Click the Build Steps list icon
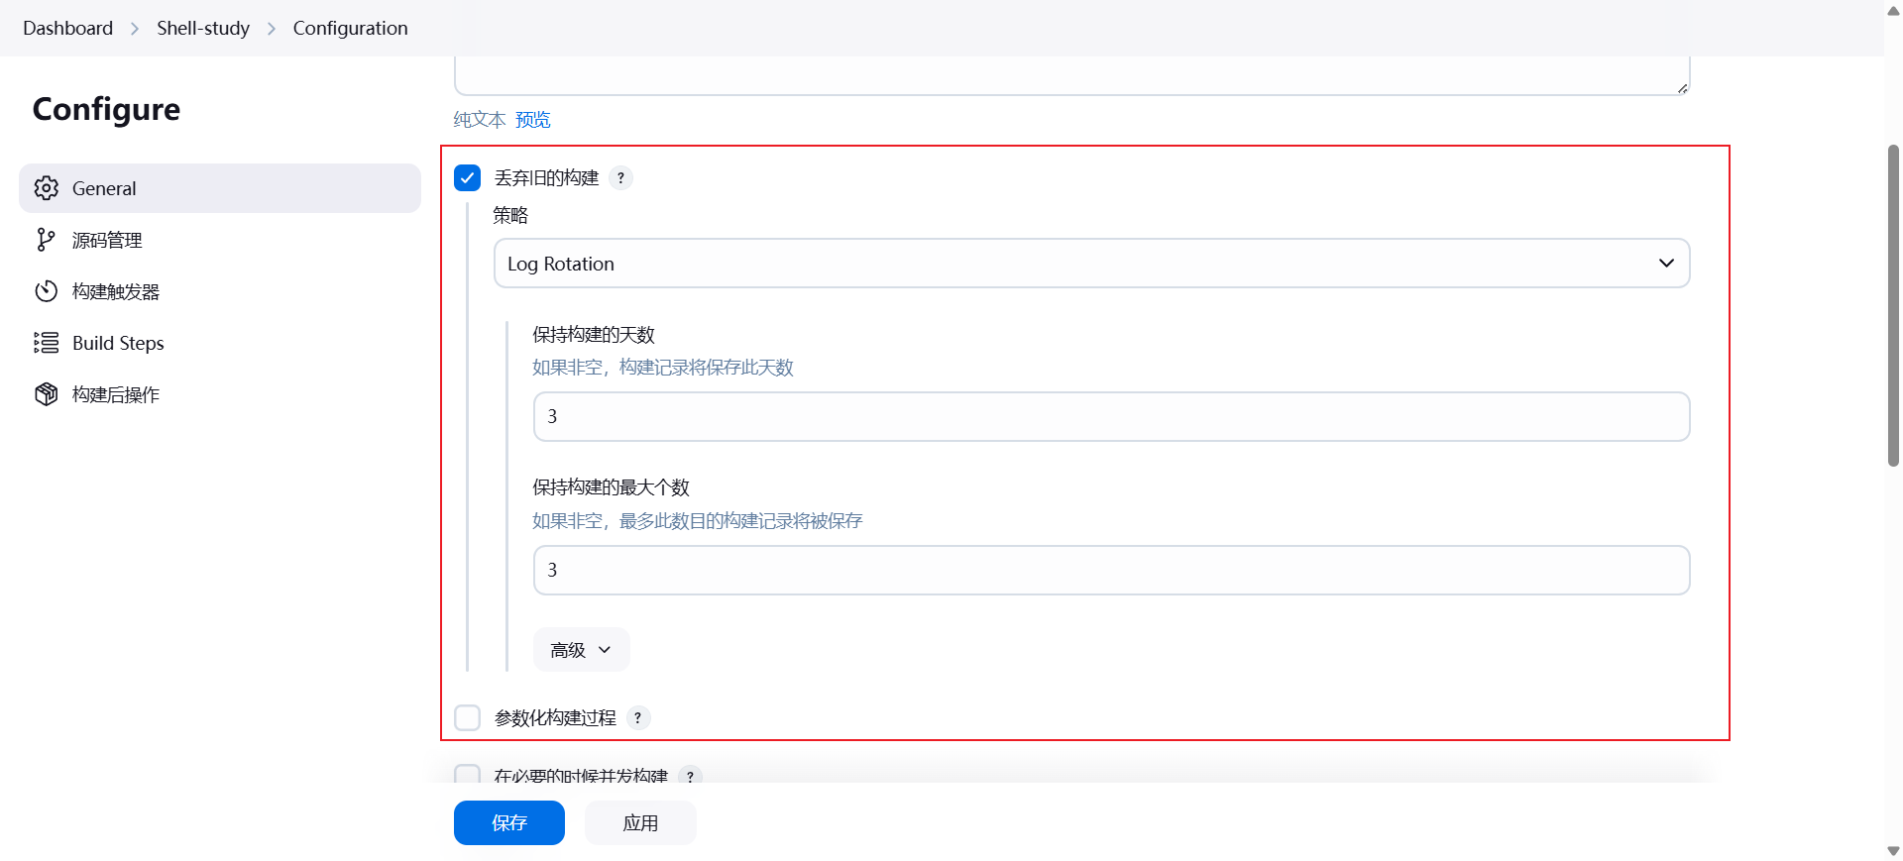 click(x=46, y=343)
